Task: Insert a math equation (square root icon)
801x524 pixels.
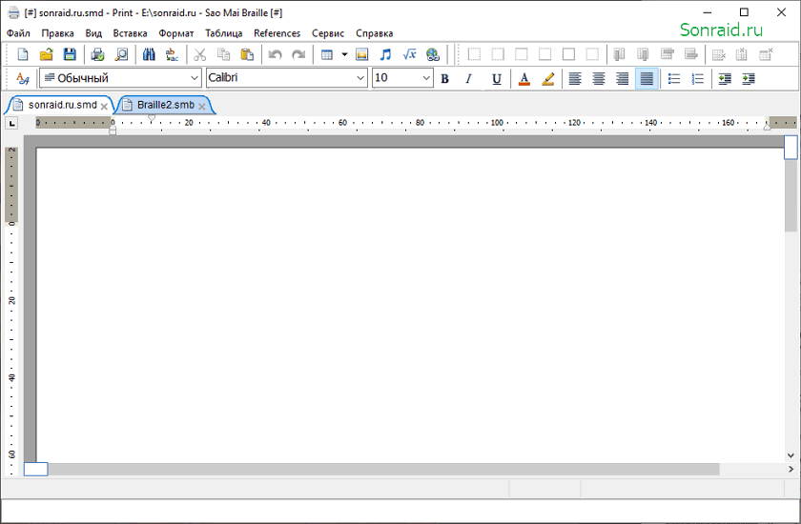Action: coord(409,54)
